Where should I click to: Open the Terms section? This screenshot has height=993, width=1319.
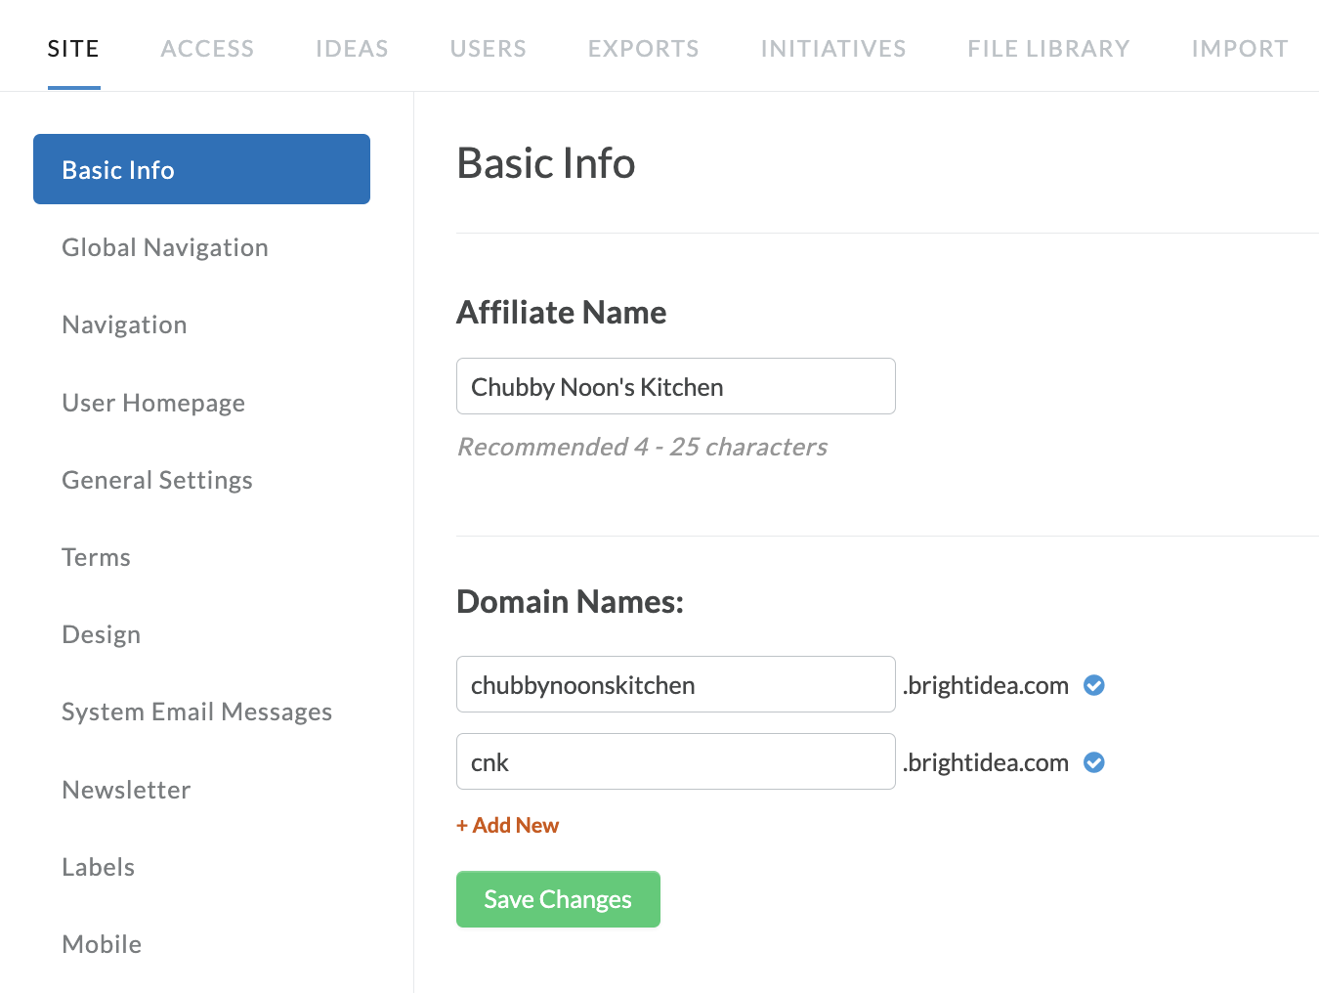click(96, 557)
